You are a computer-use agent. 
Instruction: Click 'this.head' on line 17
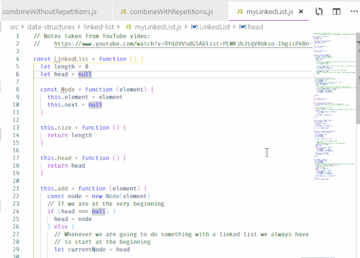56,158
